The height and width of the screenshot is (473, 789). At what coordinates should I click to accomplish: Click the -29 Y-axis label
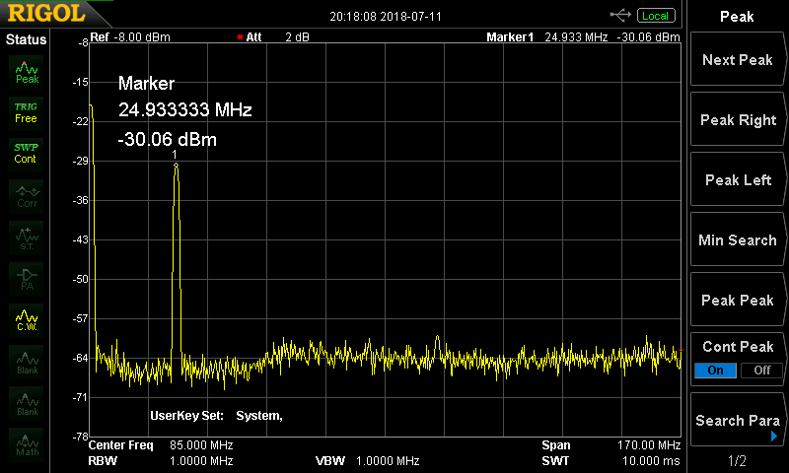[x=81, y=161]
